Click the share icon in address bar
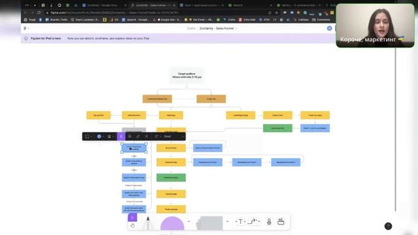This screenshot has height=235, width=418. [270, 12]
